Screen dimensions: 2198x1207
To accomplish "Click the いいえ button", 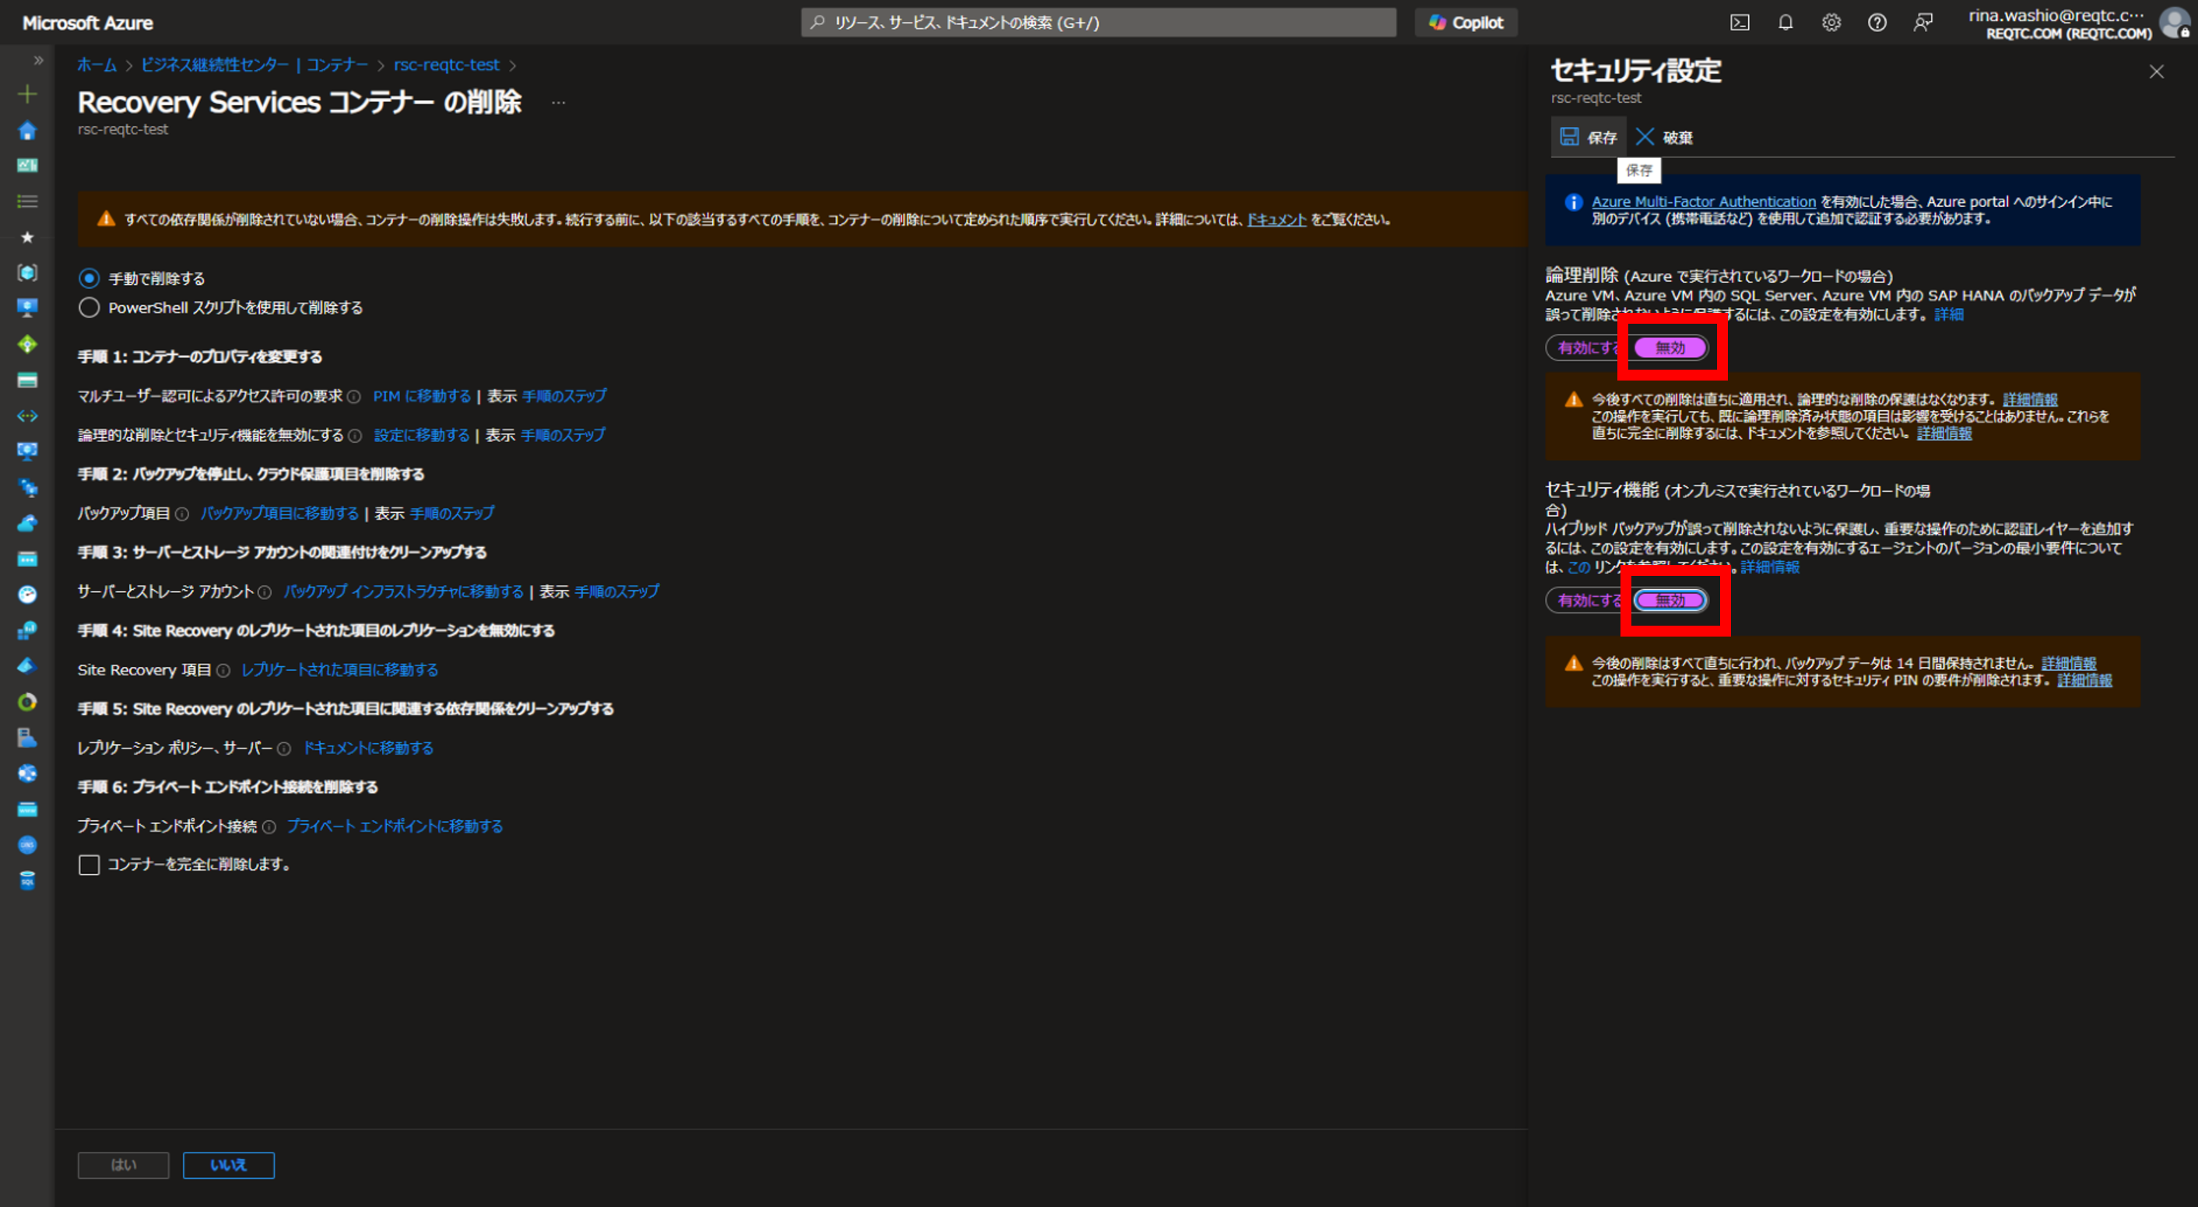I will click(x=229, y=1165).
